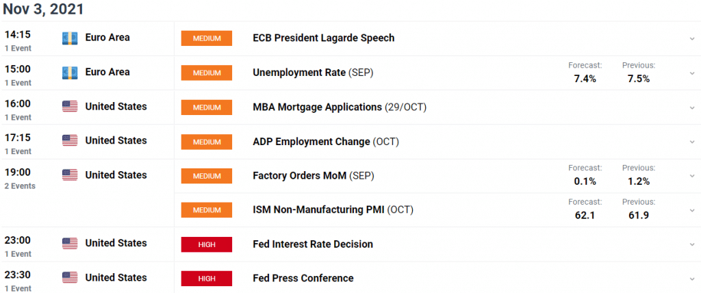Expand the Factory Orders MoM chevron
Image resolution: width=701 pixels, height=293 pixels.
point(692,176)
